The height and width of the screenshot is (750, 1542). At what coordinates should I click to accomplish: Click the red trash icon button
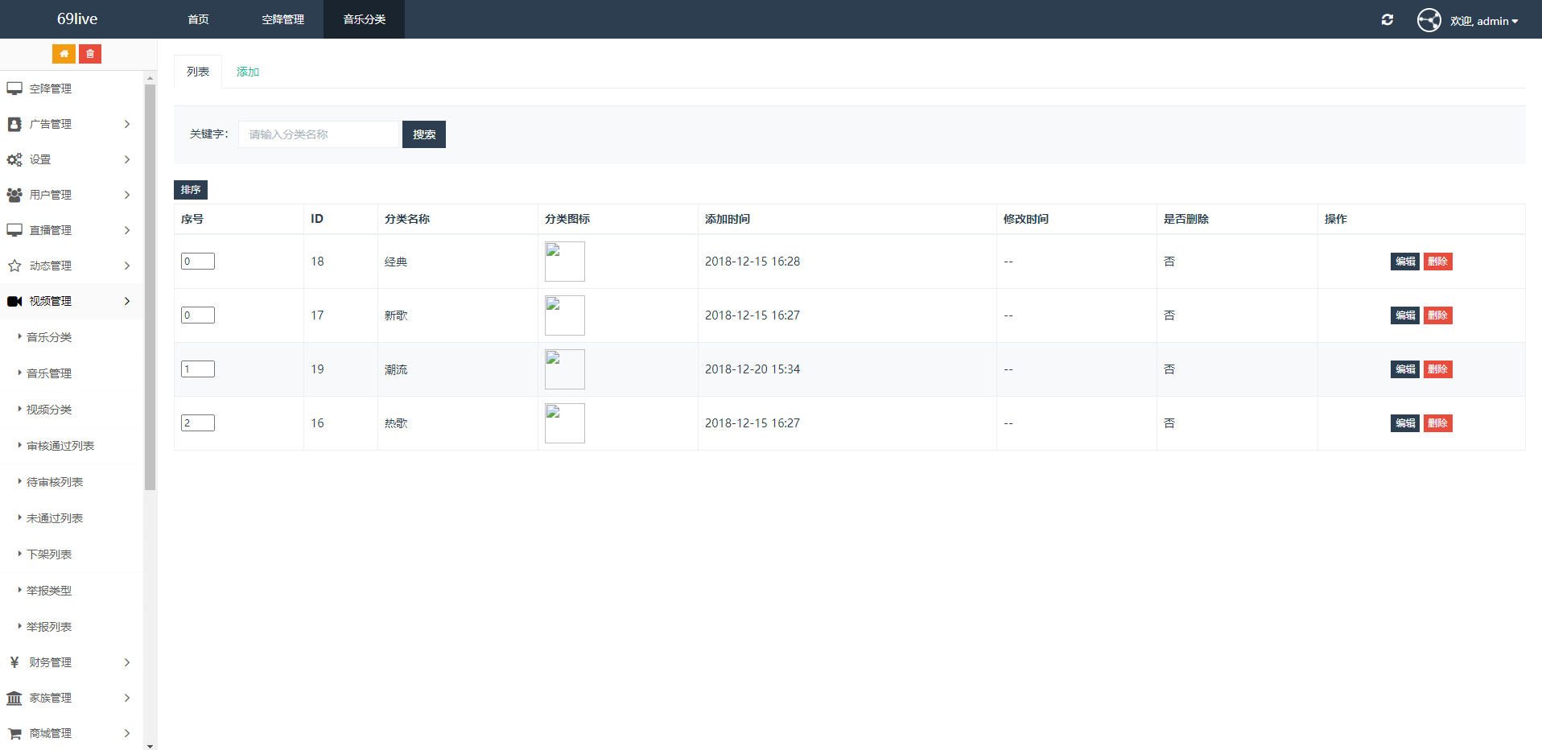click(90, 54)
